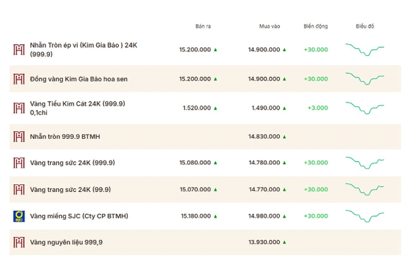Click the logo beside Vàng Tiểu Kim Cát
This screenshot has width=405, height=257.
pos(19,108)
